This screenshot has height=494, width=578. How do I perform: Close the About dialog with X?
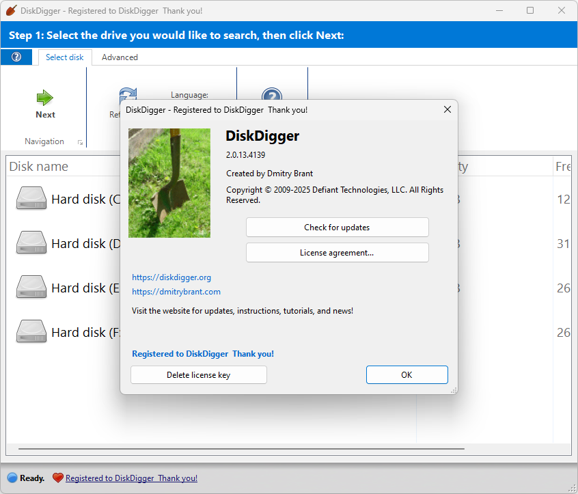pyautogui.click(x=447, y=109)
